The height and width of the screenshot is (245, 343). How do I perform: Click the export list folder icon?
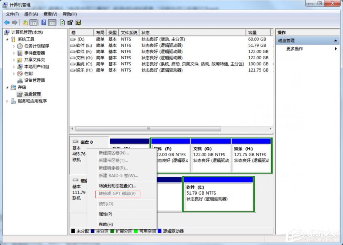click(24, 22)
